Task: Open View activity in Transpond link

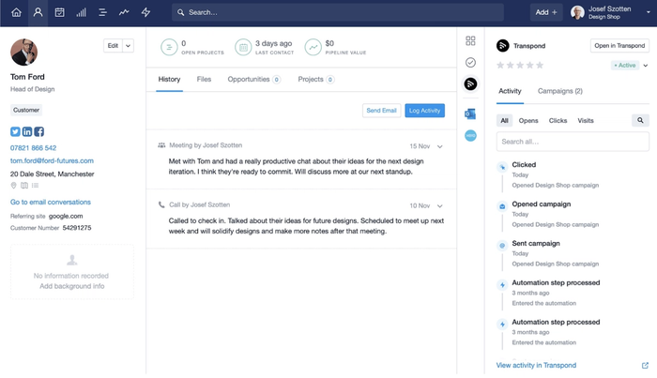Action: (536, 366)
